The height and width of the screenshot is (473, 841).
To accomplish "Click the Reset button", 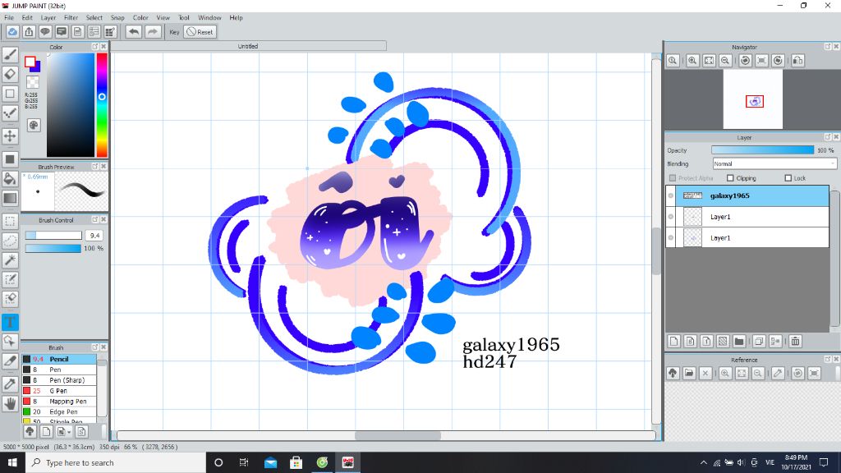I will pyautogui.click(x=200, y=32).
